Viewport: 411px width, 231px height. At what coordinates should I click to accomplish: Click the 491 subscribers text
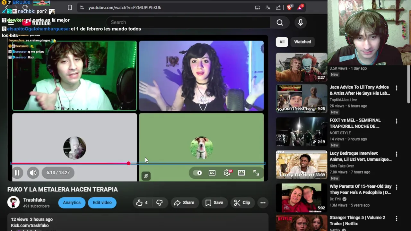tap(36, 206)
